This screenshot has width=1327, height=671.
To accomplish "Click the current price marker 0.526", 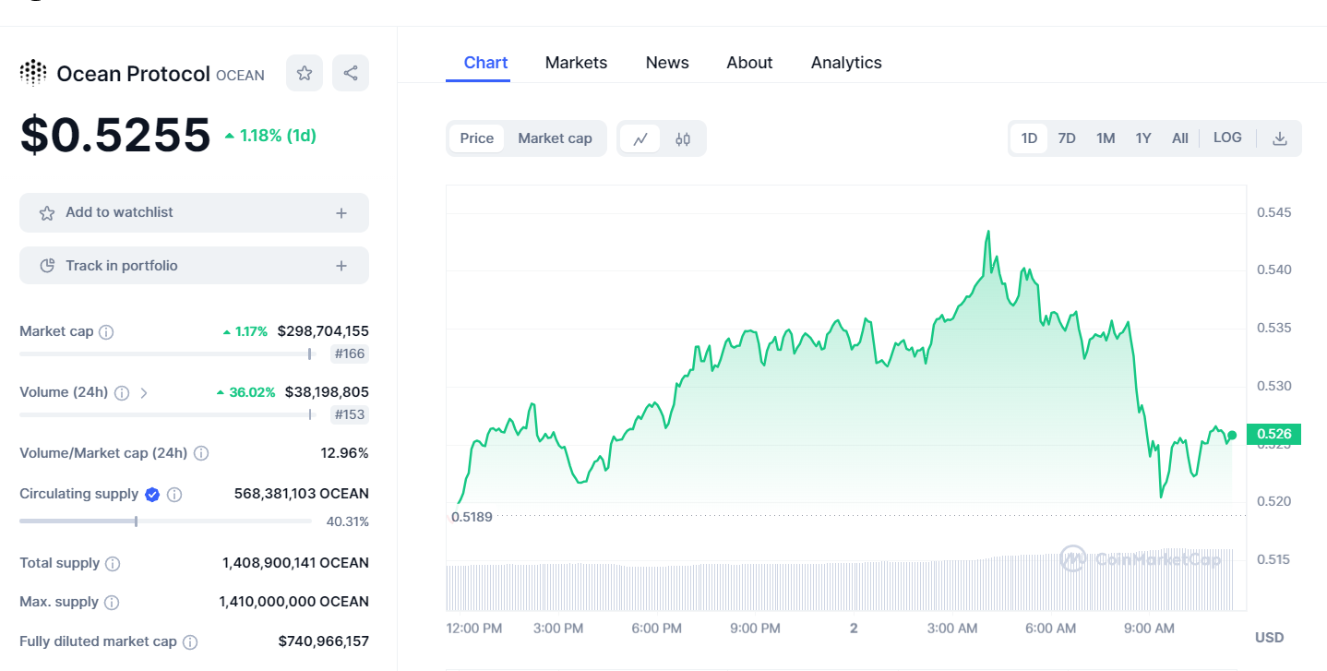I will point(1273,434).
